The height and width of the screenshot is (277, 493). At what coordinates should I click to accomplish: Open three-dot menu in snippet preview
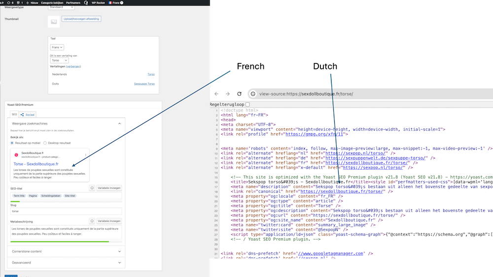[x=85, y=155]
